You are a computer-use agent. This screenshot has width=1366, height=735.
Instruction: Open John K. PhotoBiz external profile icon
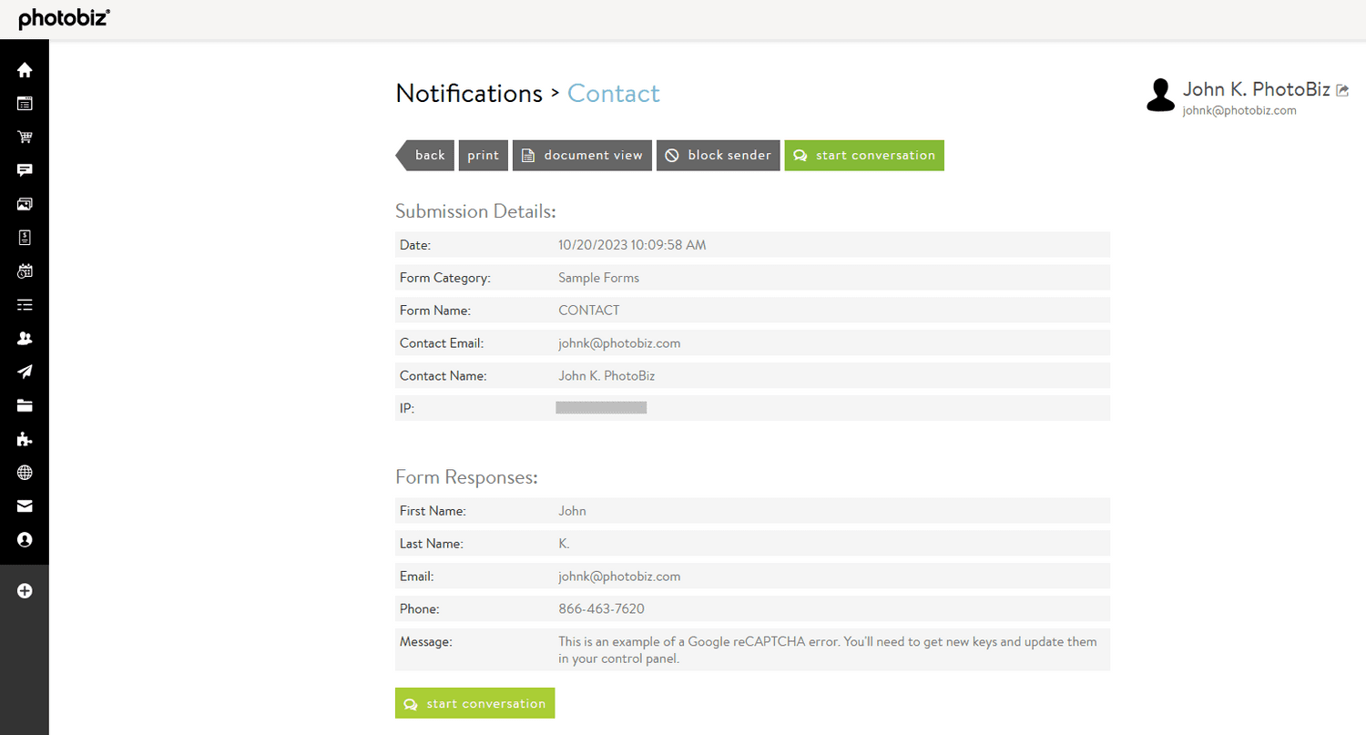click(x=1343, y=89)
